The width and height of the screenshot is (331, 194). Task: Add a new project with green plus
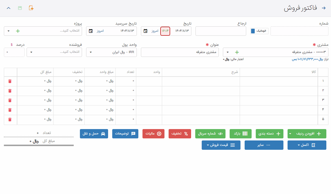(18, 31)
